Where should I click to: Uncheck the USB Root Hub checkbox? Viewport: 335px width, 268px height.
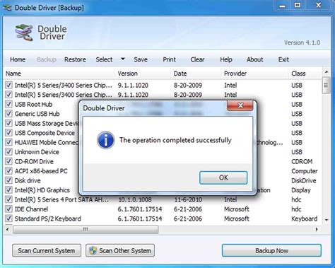pyautogui.click(x=8, y=104)
